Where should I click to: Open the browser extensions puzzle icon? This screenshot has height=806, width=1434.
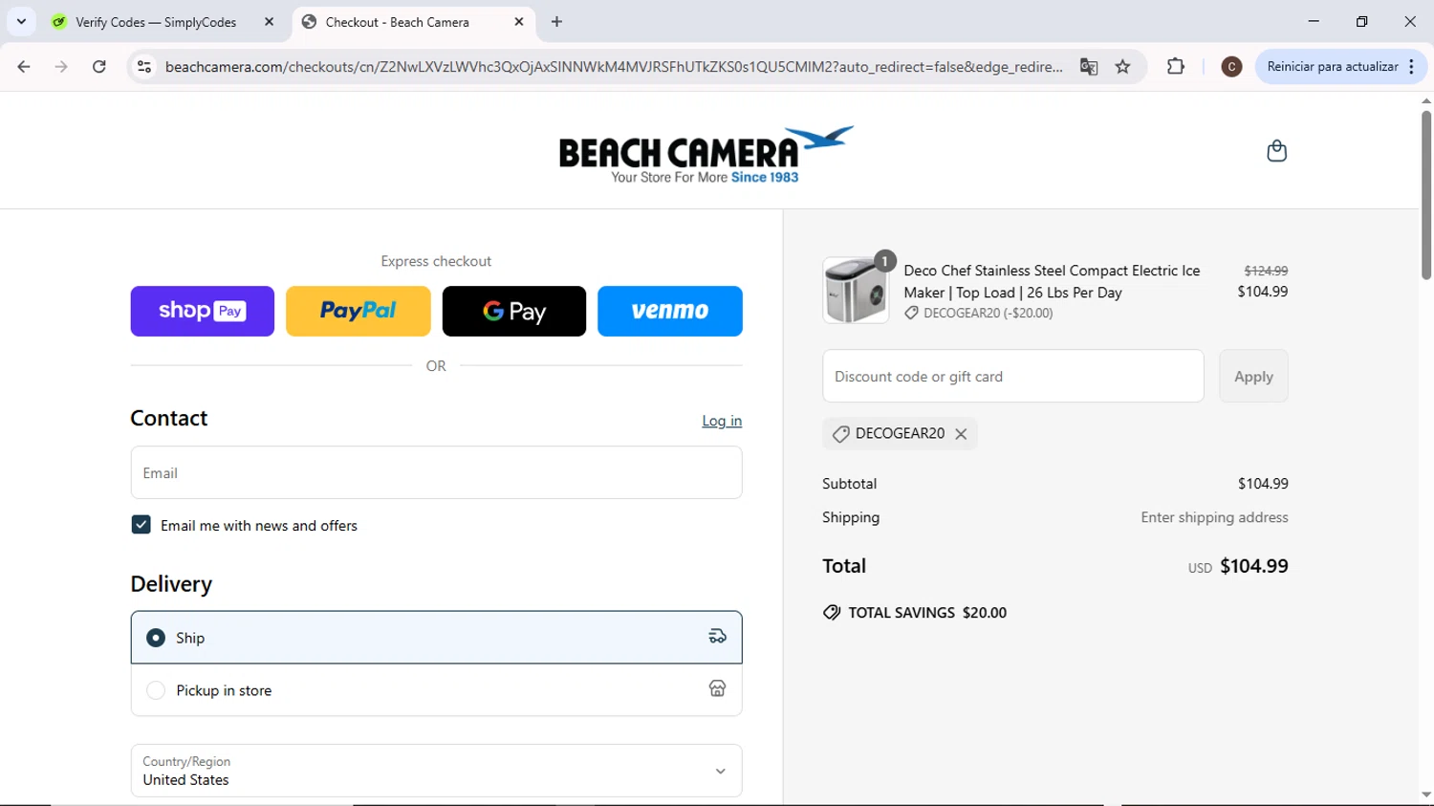click(1176, 67)
